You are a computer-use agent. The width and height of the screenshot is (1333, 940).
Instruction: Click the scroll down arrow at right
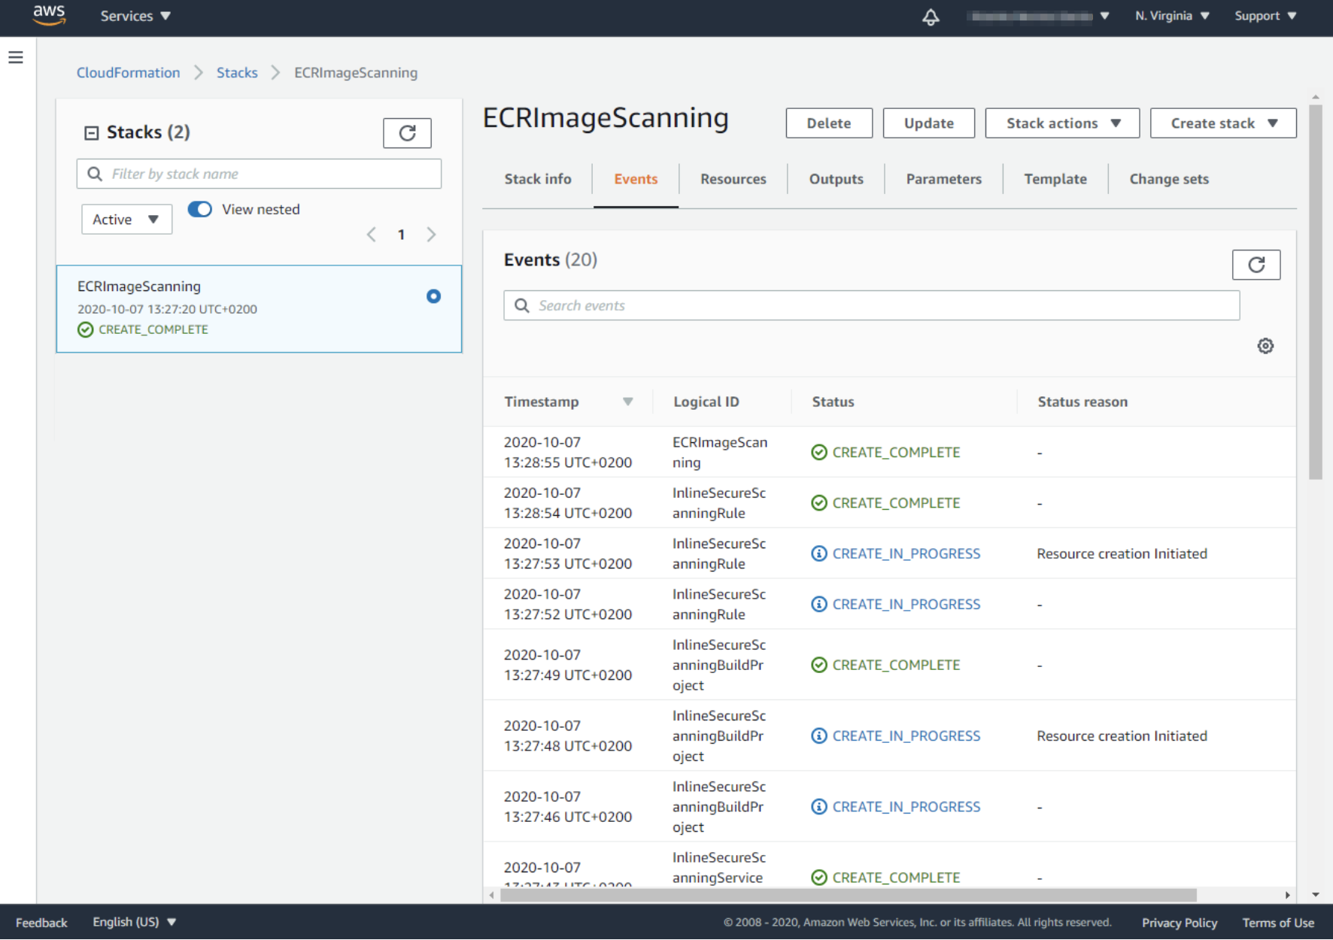click(x=1315, y=895)
